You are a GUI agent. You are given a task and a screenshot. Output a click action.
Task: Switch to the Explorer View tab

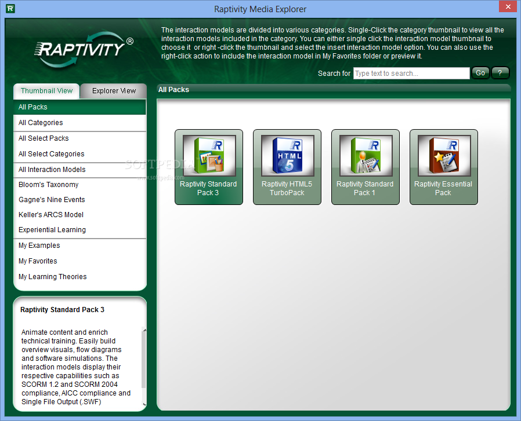[x=114, y=91]
